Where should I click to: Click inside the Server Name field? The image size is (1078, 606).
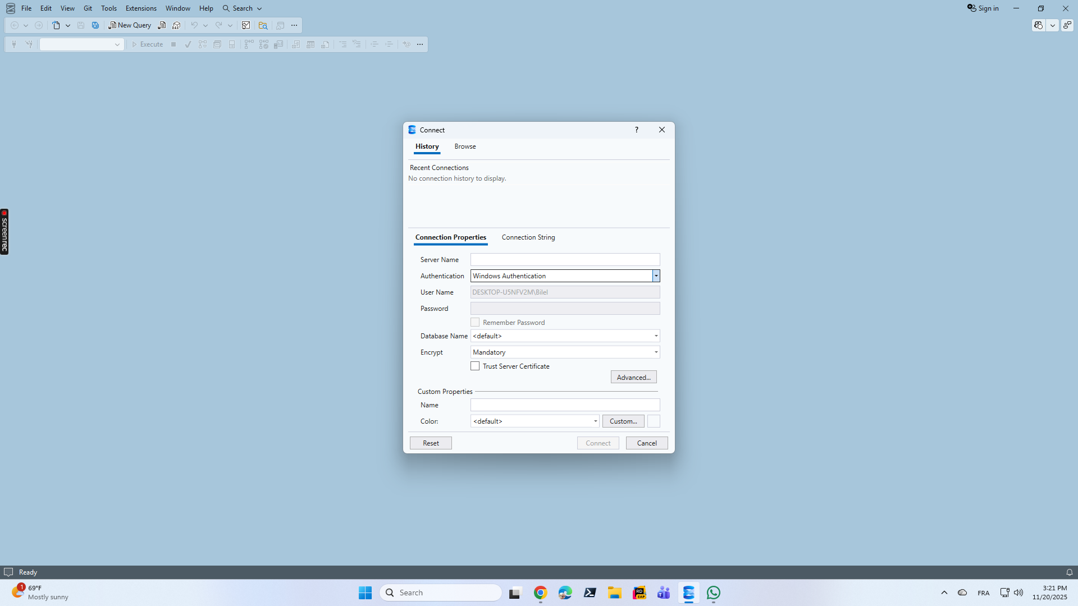click(564, 259)
